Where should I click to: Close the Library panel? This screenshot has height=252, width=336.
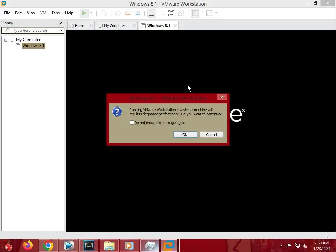point(61,23)
